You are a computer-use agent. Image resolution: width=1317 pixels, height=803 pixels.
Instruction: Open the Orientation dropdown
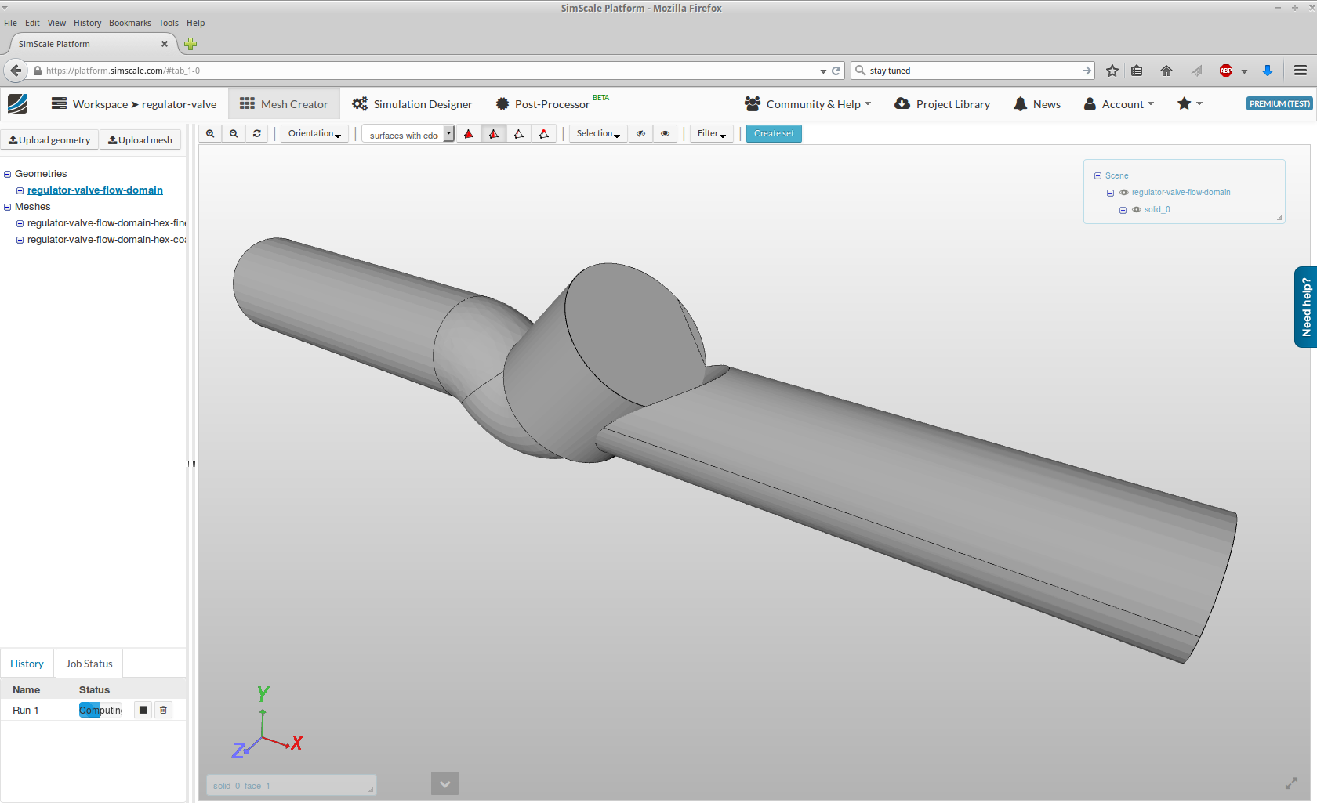tap(314, 133)
